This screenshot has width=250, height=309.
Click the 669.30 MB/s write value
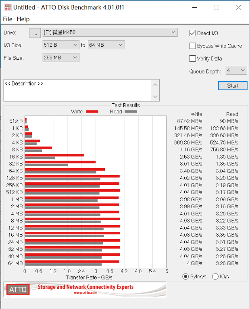click(188, 142)
